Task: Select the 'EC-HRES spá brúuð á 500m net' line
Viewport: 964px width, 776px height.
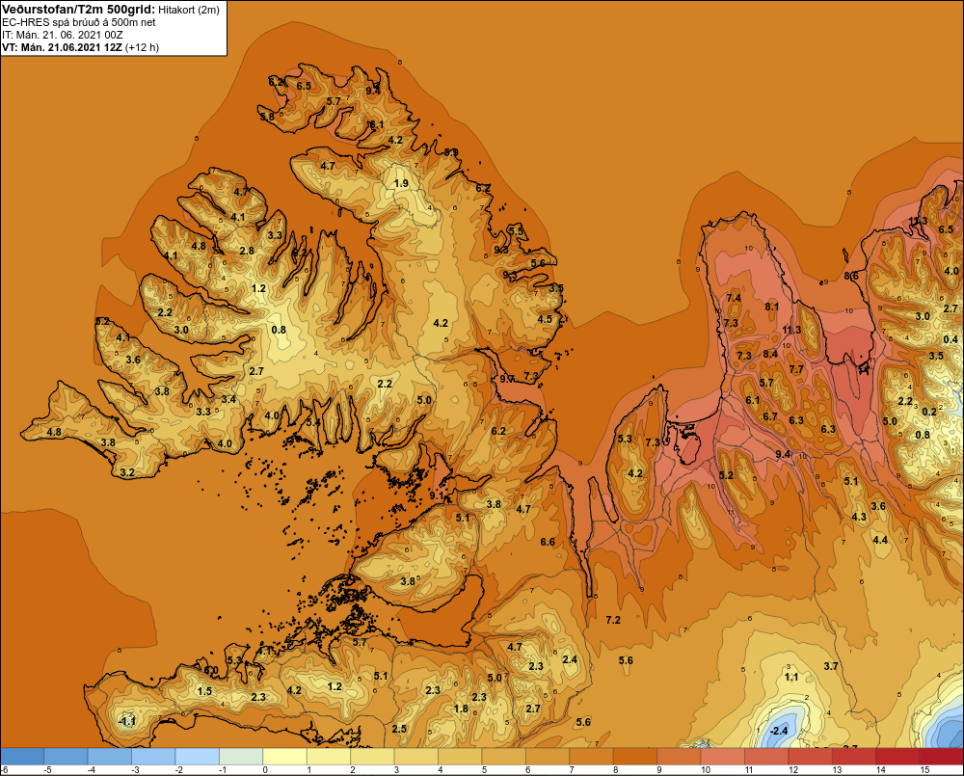Action: [79, 23]
